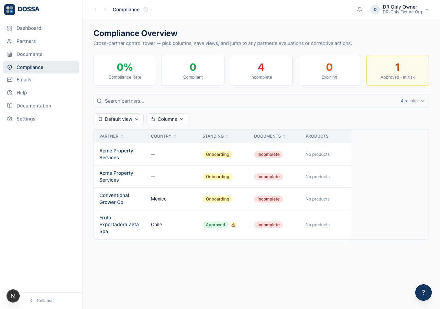This screenshot has height=309, width=440.
Task: Click Fruta Exportadora's Incomplete badge
Action: 268,225
